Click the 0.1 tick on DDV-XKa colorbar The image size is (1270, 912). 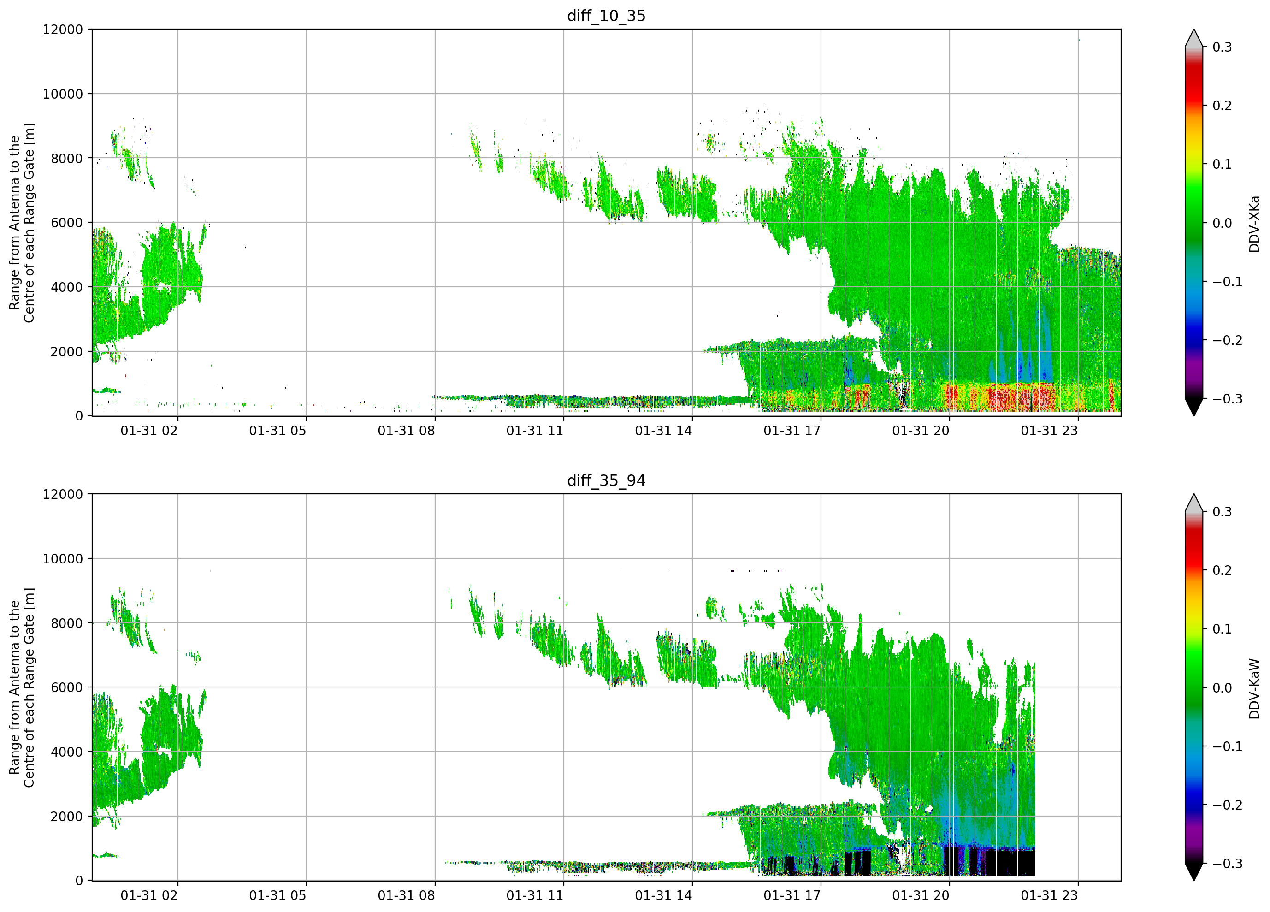1223,164
